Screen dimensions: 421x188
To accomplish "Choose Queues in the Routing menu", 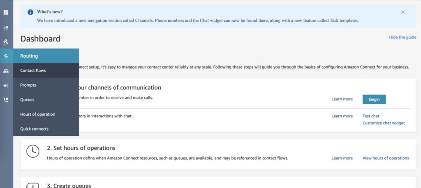I will pyautogui.click(x=27, y=100).
